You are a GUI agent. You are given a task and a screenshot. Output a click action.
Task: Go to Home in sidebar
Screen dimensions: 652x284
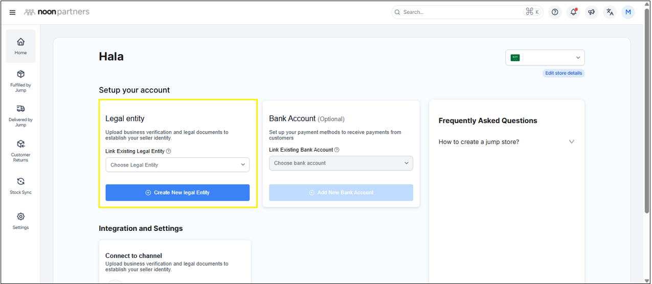pyautogui.click(x=21, y=46)
